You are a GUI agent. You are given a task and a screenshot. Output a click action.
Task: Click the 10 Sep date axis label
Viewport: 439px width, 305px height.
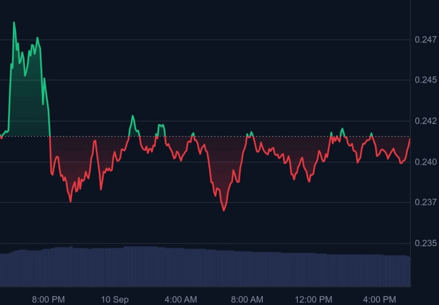(114, 300)
